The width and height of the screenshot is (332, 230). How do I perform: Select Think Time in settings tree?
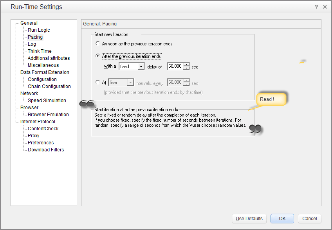coord(40,51)
